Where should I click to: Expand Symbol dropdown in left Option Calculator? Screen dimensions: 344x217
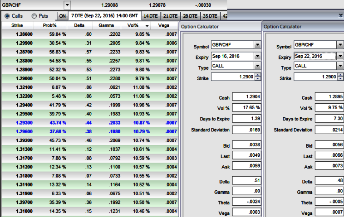257,45
